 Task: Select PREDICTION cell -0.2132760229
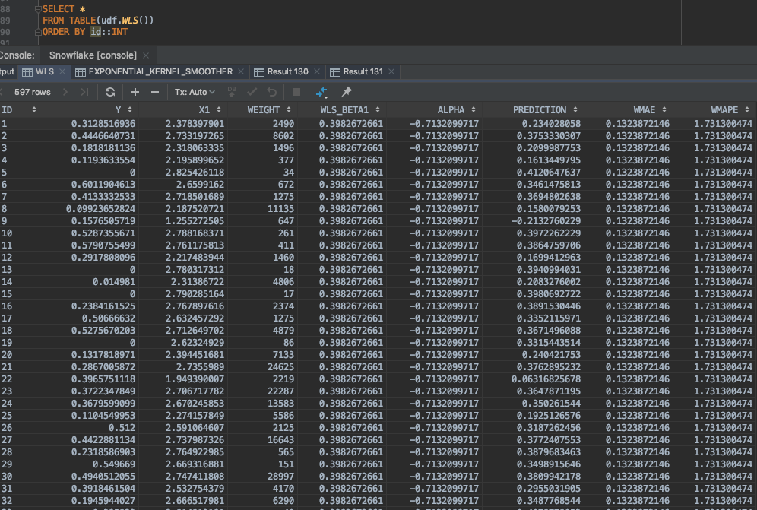[x=546, y=220]
